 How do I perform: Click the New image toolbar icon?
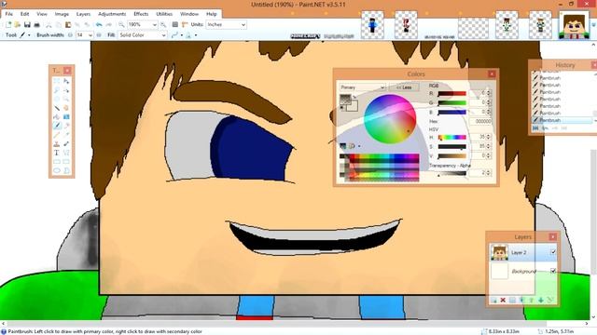point(8,25)
